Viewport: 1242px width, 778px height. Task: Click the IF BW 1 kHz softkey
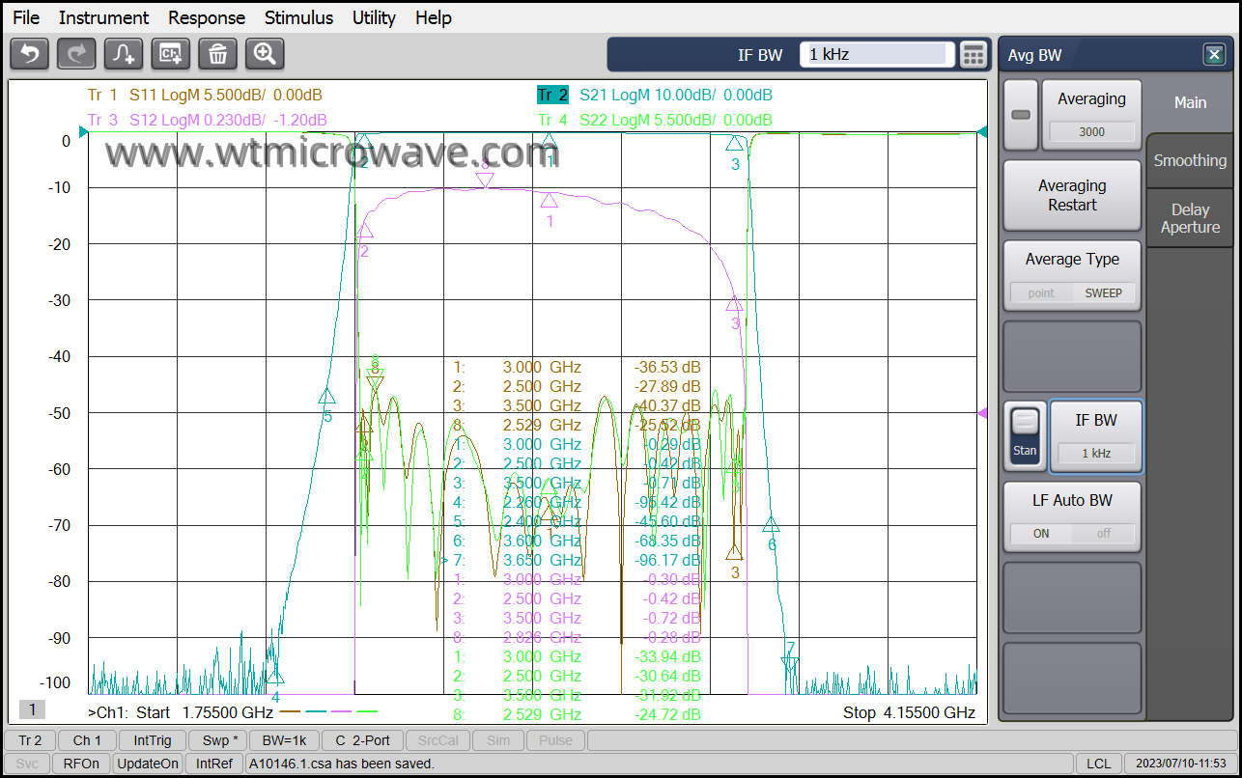click(1096, 436)
